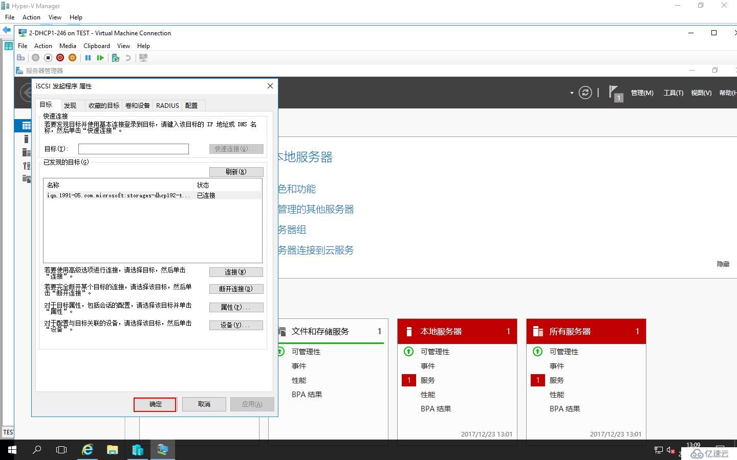Image resolution: width=737 pixels, height=460 pixels.
Task: Open the 本地服务器 tile header
Action: pyautogui.click(x=458, y=331)
